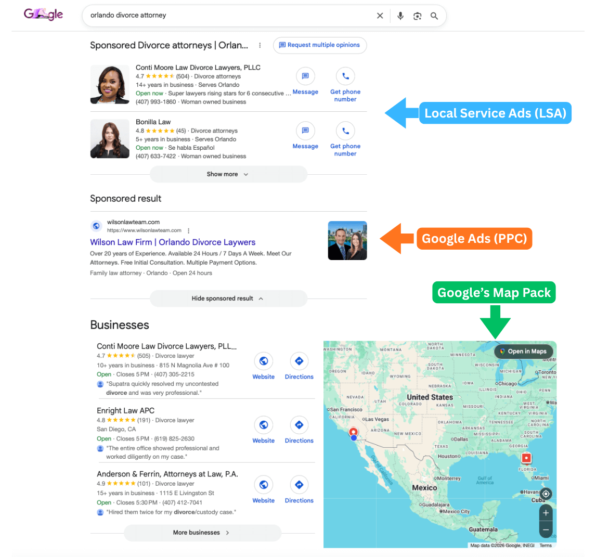The height and width of the screenshot is (557, 596).
Task: Open Conti Moore Law listing under Businesses
Action: (166, 346)
